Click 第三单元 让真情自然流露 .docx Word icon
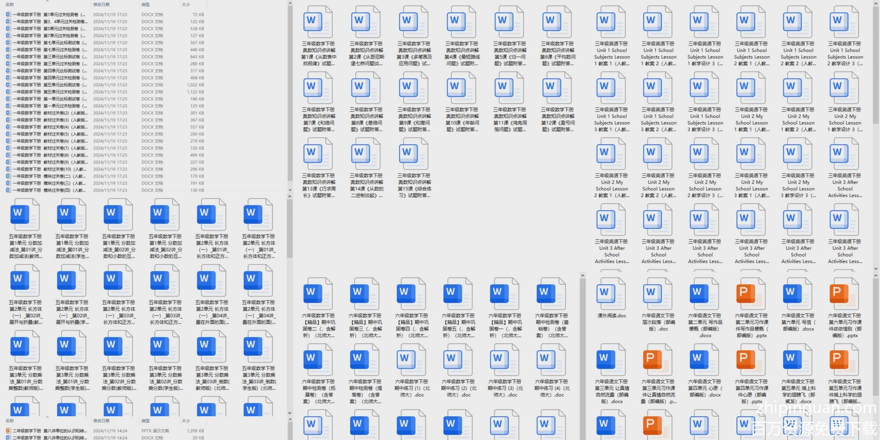The height and width of the screenshot is (440, 880). (x=611, y=360)
